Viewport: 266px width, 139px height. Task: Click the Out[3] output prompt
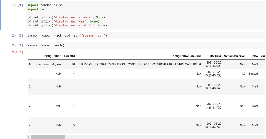(x=18, y=52)
